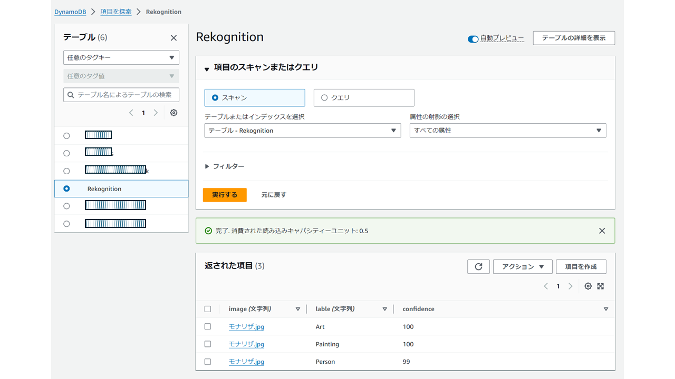This screenshot has width=675, height=379.
Task: Open the sort dropdown on the confidence column
Action: [x=605, y=309]
